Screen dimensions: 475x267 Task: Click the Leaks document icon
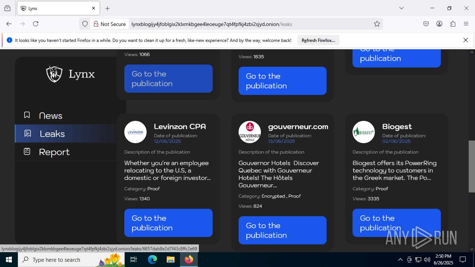(27, 133)
